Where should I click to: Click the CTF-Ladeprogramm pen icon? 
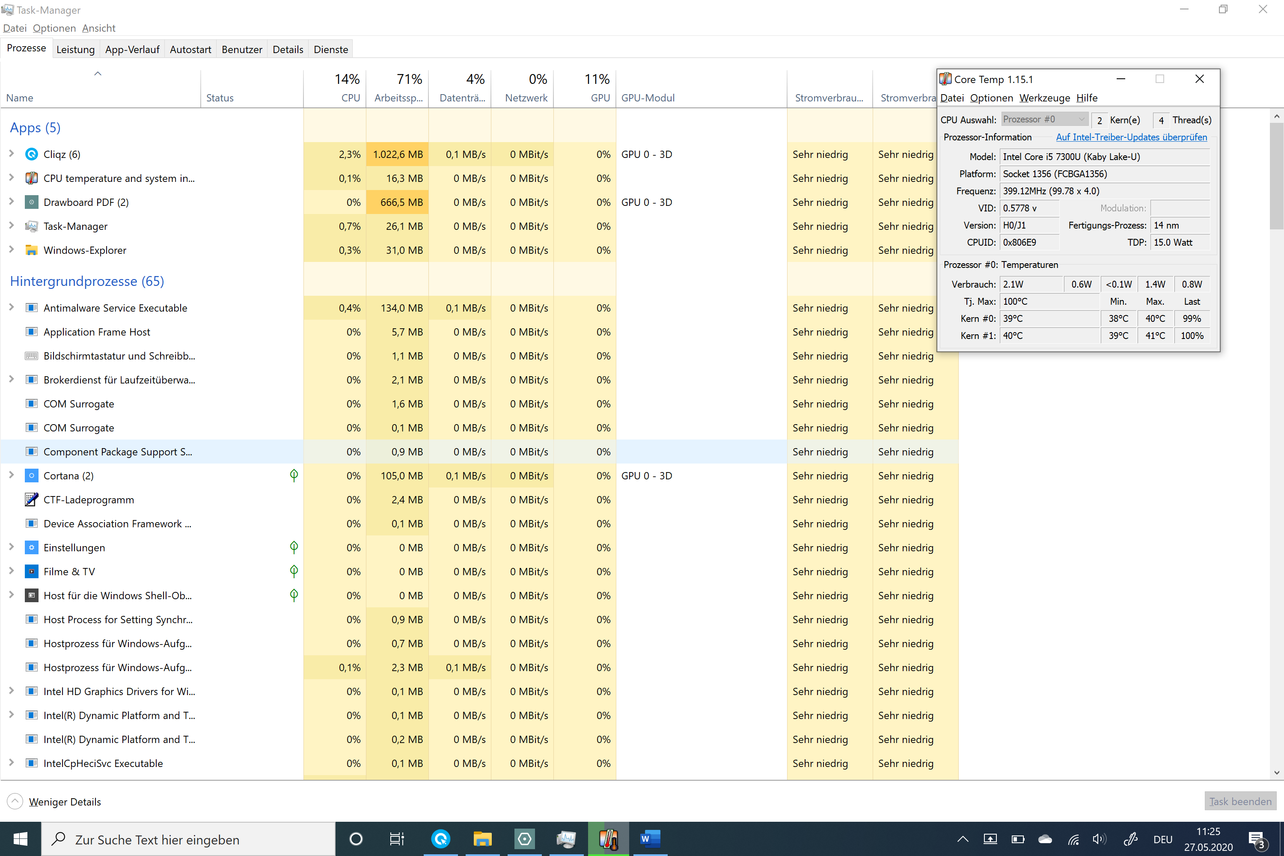pyautogui.click(x=32, y=500)
